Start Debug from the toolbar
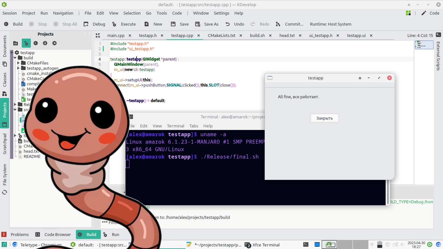This screenshot has height=249, width=443. tap(94, 24)
